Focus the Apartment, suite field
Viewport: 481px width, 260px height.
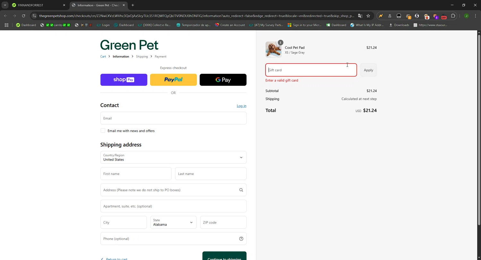pos(173,206)
